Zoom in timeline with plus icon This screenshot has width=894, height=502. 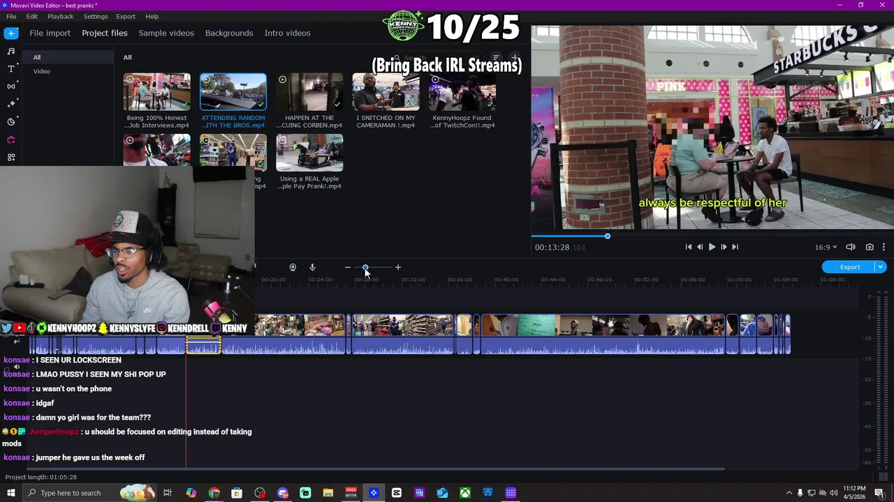click(398, 267)
